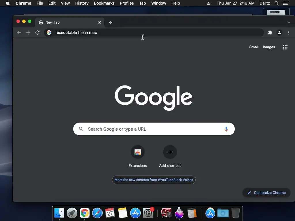Open Safari from the Dock
The image size is (295, 221).
pos(97,213)
